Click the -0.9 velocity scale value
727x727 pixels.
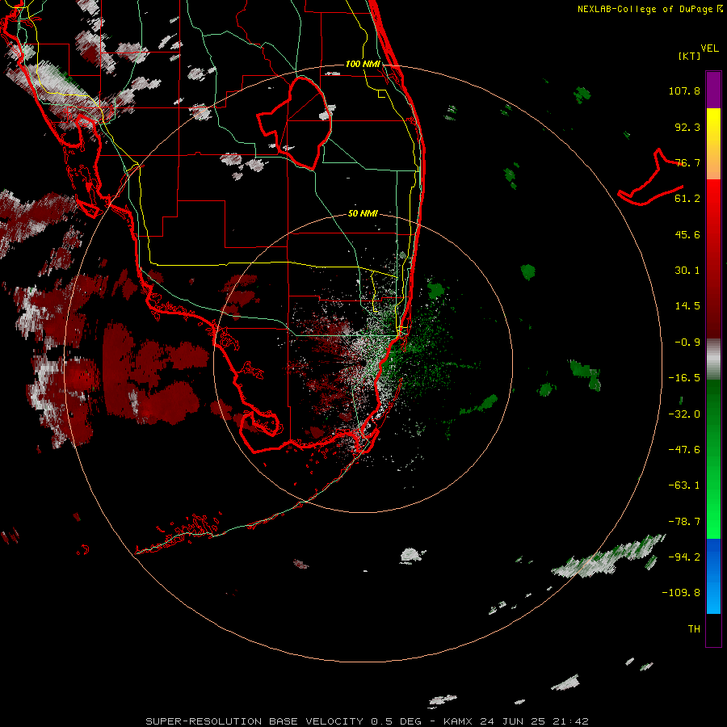pos(687,342)
